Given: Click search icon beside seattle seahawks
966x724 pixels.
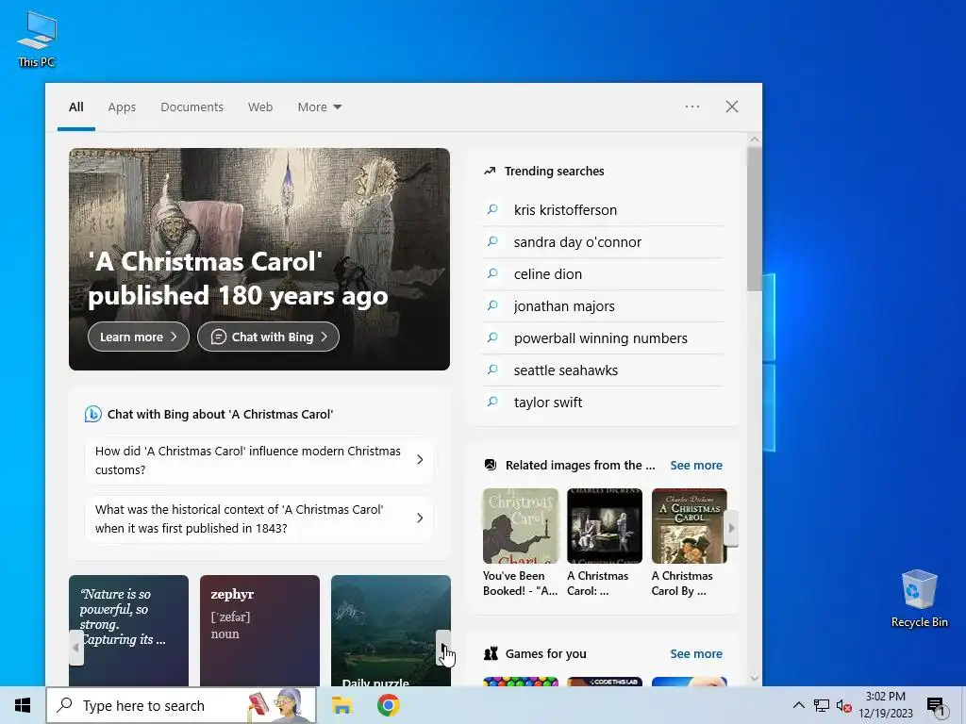Looking at the screenshot, I should point(492,370).
